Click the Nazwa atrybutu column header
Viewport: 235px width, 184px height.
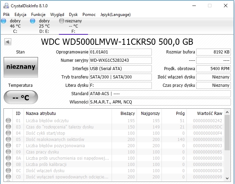(x=68, y=113)
